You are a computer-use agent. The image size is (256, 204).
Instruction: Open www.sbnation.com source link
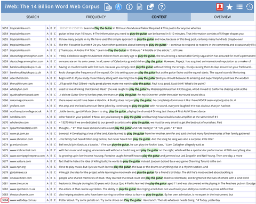point(21,139)
